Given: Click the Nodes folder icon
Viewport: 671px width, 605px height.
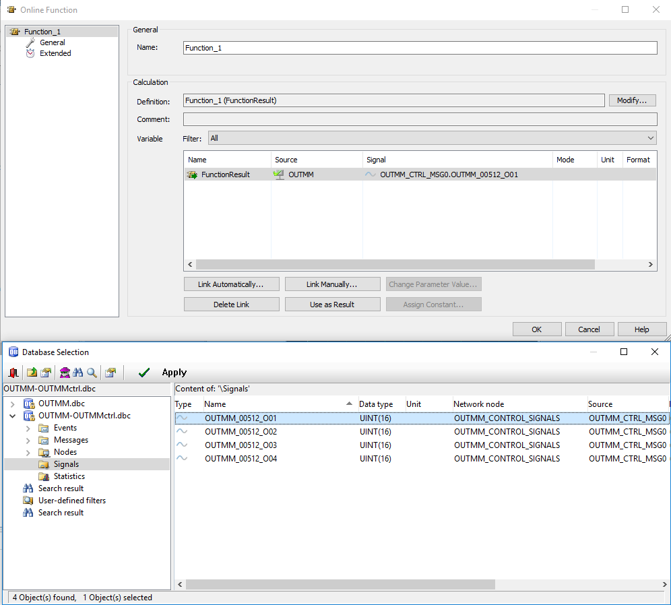Looking at the screenshot, I should tap(44, 452).
